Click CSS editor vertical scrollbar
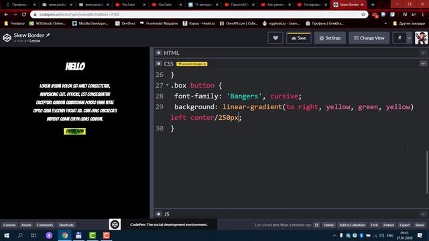Image resolution: width=429 pixels, height=241 pixels. [427, 172]
